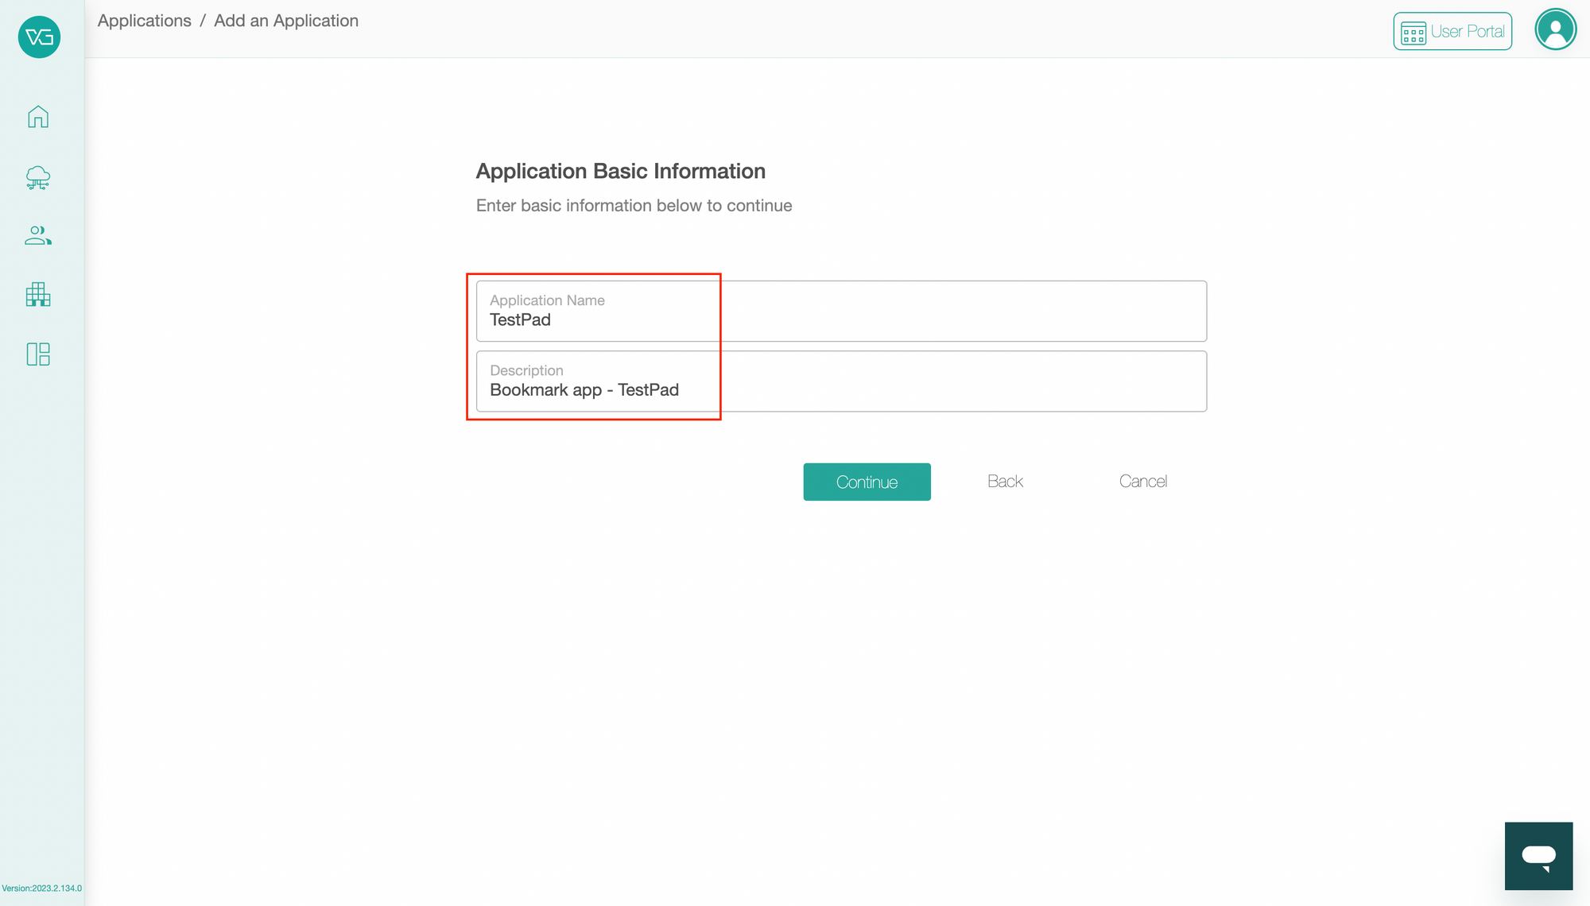Click the VG logo in sidebar
This screenshot has height=906, width=1590.
click(x=39, y=37)
